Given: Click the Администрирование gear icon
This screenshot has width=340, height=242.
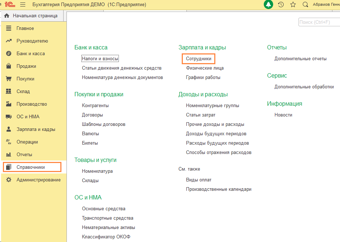Looking at the screenshot, I should coord(9,180).
